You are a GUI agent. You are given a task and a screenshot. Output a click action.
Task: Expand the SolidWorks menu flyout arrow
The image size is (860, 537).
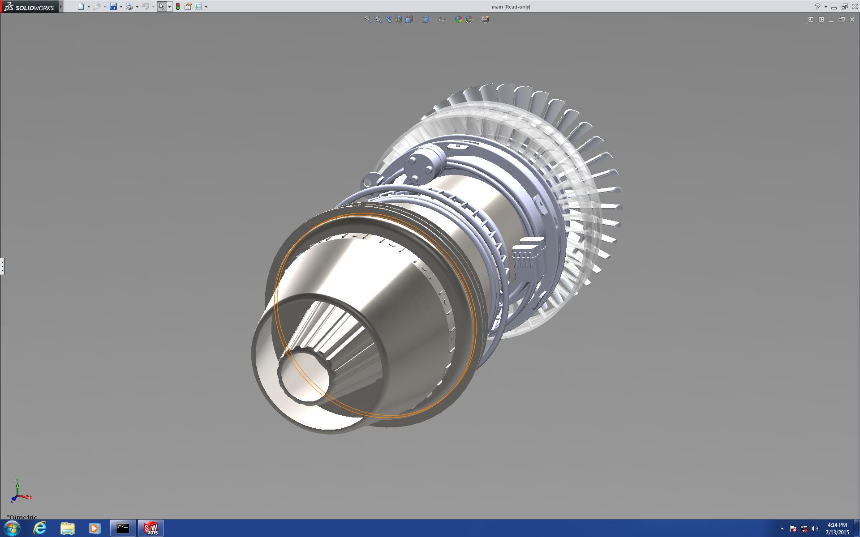point(61,6)
